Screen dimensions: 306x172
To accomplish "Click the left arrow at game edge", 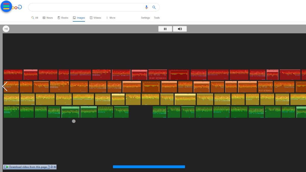I will [x=5, y=86].
